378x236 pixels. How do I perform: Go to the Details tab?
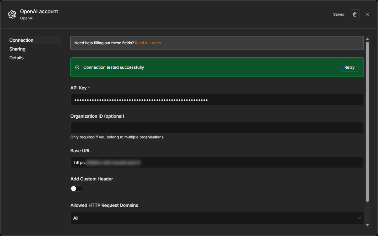16,58
